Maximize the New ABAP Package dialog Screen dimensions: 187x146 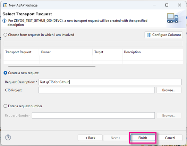[x=167, y=5]
